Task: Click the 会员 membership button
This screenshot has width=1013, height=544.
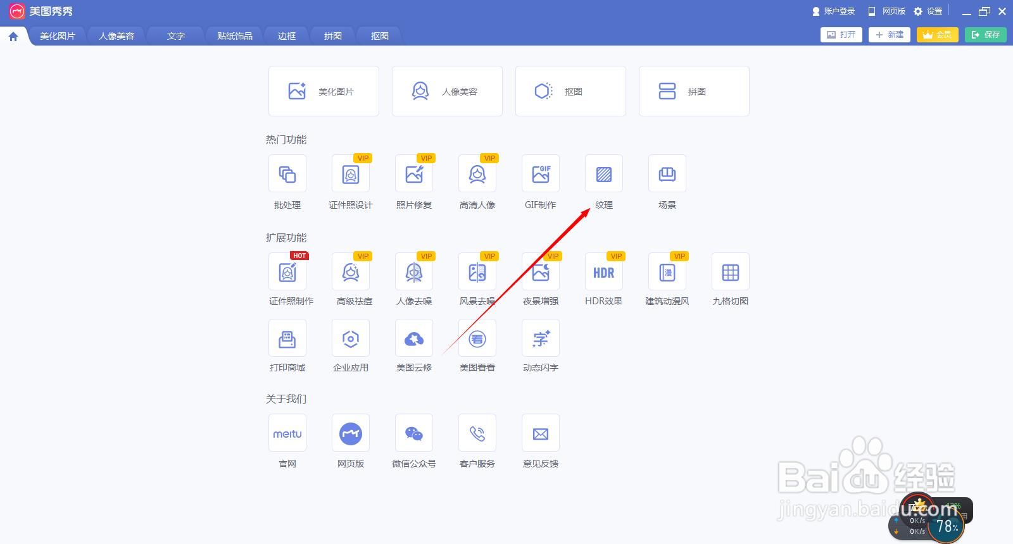Action: click(938, 35)
